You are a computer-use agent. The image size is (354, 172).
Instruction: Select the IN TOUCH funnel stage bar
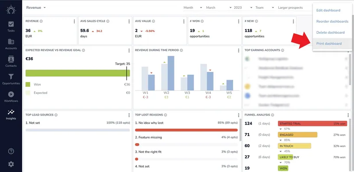click(x=294, y=146)
